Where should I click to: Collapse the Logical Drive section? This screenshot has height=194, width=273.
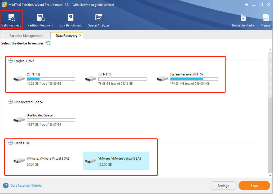pyautogui.click(x=11, y=61)
